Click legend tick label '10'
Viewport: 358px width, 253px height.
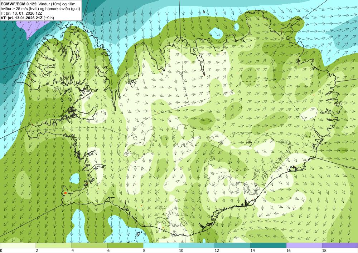pos(181,251)
